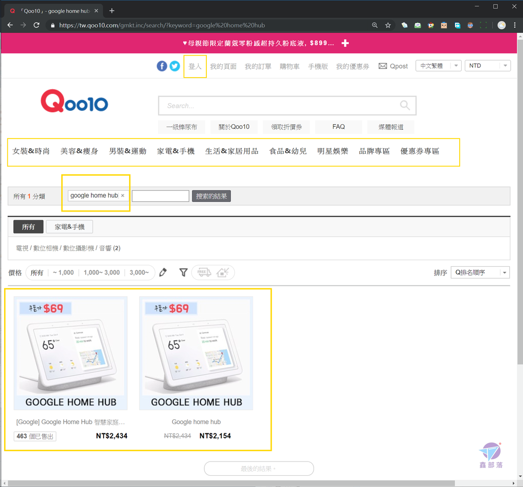Viewport: 523px width, 487px height.
Task: Click the forward navigation arrow
Action: [x=23, y=25]
